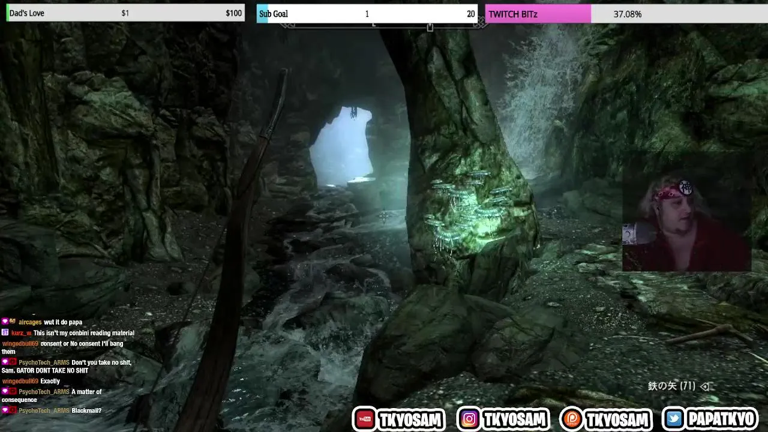
Task: Click the 'TWITCH BITz' label text
Action: point(514,14)
